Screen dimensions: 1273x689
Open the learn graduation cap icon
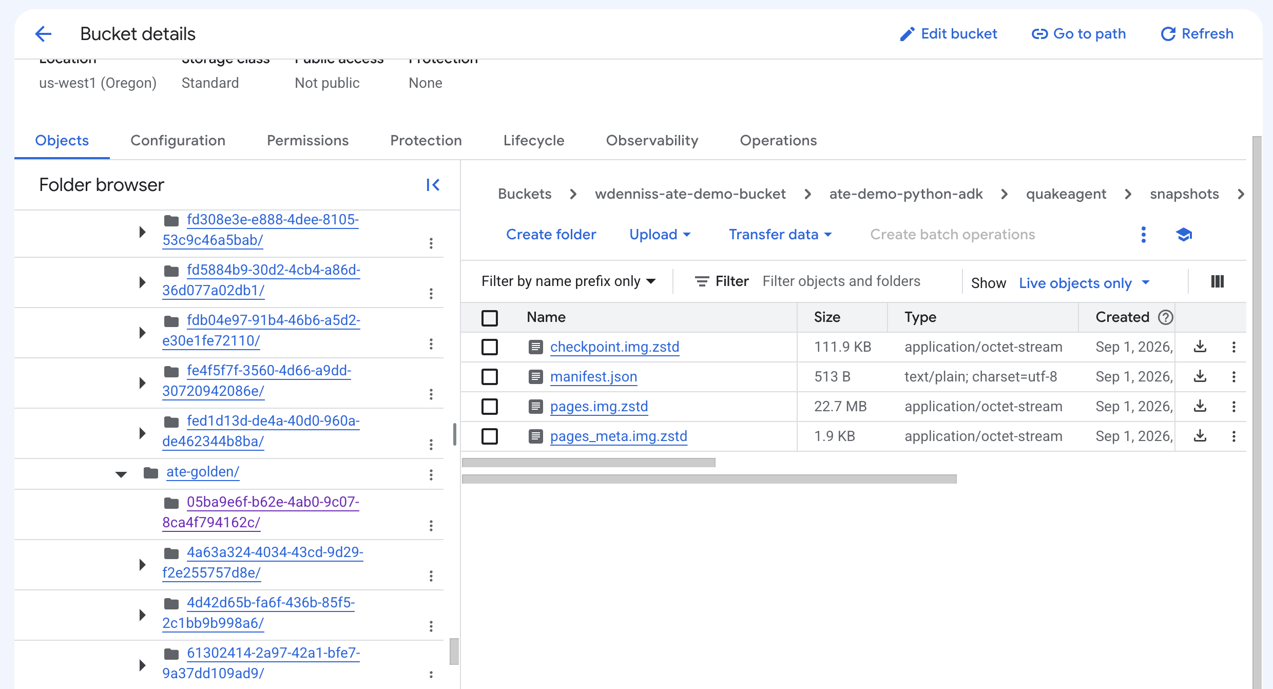[1184, 235]
